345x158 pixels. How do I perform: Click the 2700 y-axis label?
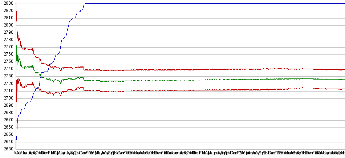7,98
